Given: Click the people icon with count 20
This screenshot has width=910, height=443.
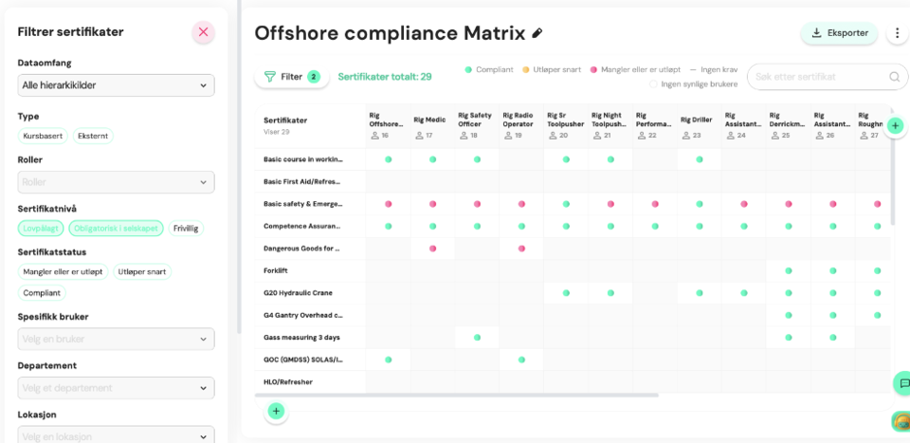Looking at the screenshot, I should [x=552, y=136].
